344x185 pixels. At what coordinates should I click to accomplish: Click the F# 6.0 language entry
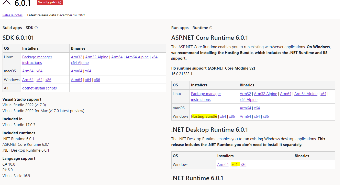[x=8, y=170]
